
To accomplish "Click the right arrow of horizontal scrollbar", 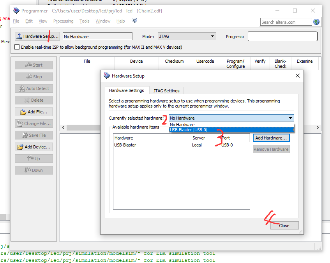I will point(318,127).
